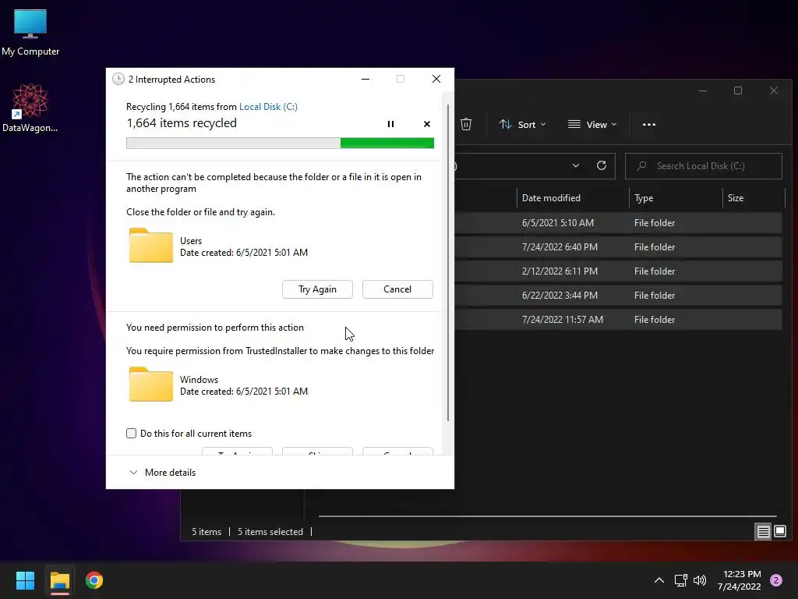Click the Delete trash icon in File Explorer
Viewport: 798px width, 599px height.
[466, 124]
